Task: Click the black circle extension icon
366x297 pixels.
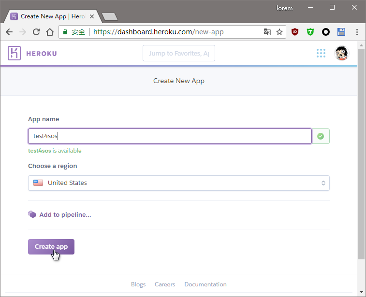Action: (325, 32)
